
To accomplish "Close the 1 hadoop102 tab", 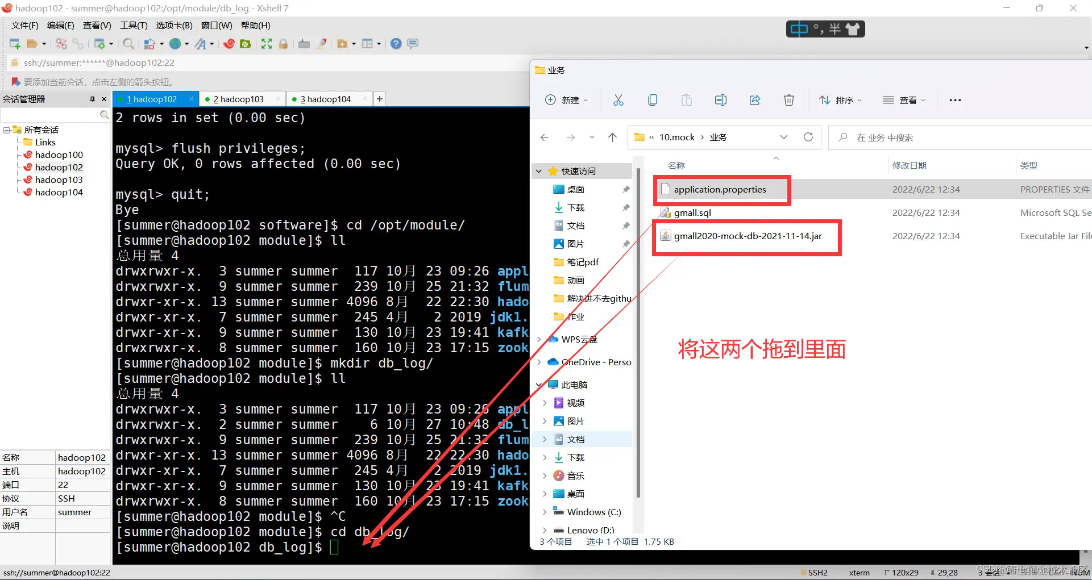I will tap(191, 99).
